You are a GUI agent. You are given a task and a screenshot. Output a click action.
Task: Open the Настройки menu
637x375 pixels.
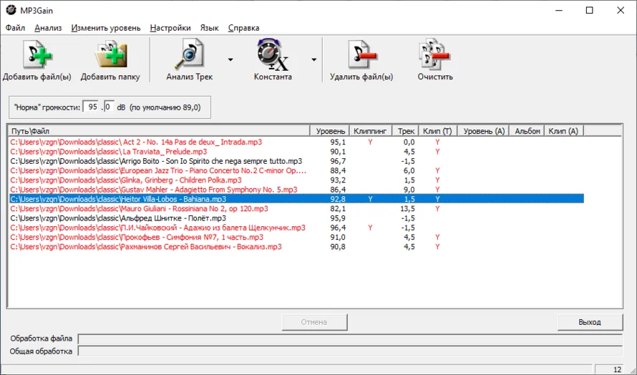coord(170,28)
